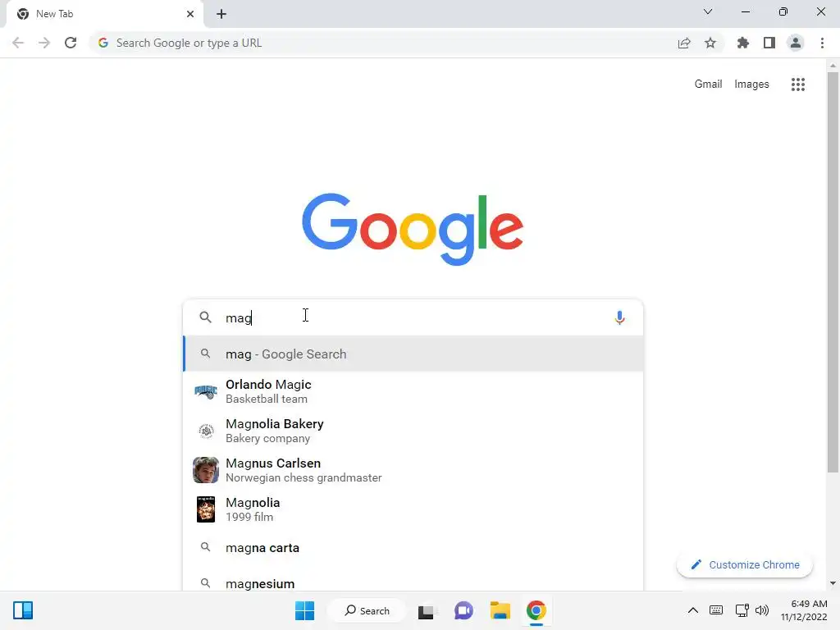Open the network status tray icon
Screen dimensions: 840x630
tap(742, 610)
